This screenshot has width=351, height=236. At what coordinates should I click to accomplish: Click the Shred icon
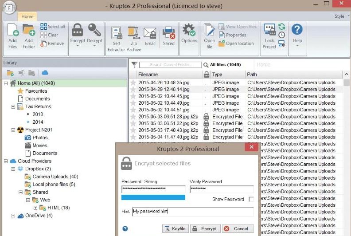tap(169, 33)
